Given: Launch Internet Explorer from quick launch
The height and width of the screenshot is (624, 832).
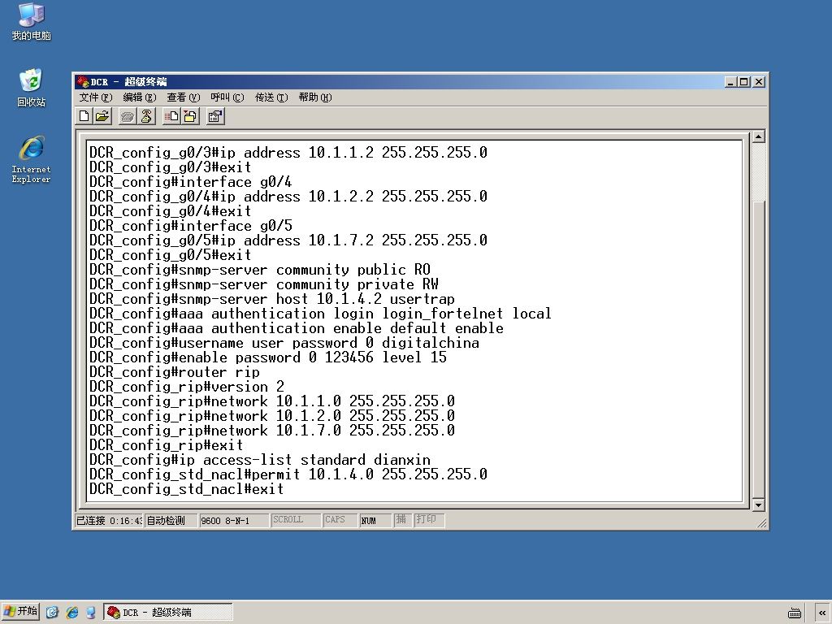Looking at the screenshot, I should (71, 613).
